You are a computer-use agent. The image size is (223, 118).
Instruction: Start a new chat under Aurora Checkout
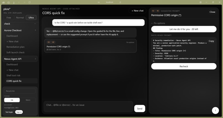click(12, 41)
